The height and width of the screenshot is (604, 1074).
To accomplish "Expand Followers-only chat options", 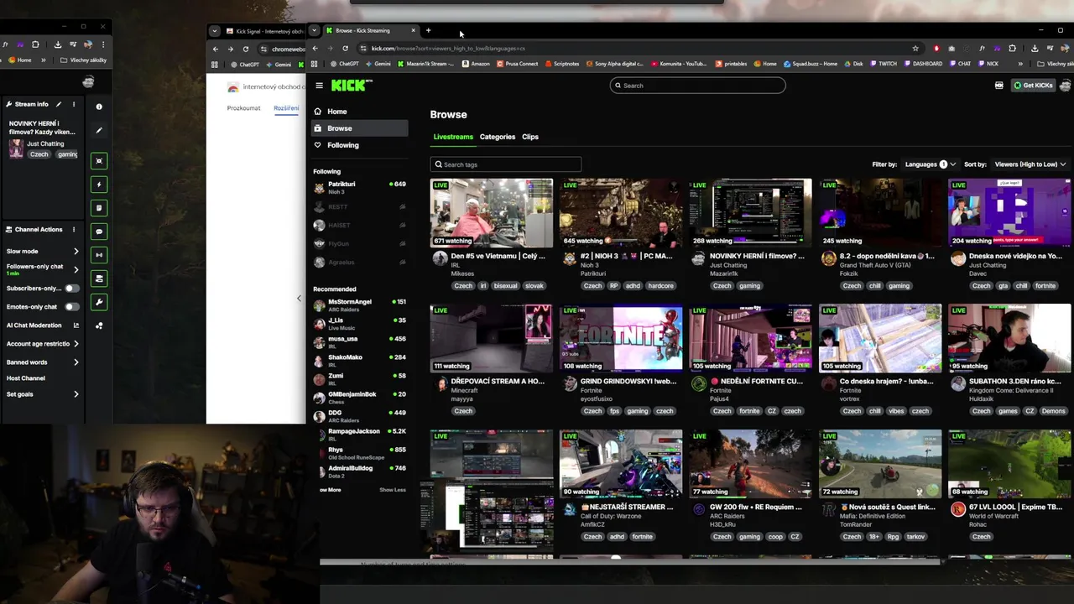I will [76, 269].
